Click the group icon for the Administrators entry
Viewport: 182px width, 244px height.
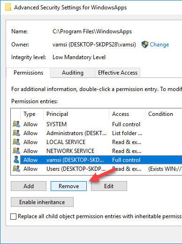[x=16, y=133]
